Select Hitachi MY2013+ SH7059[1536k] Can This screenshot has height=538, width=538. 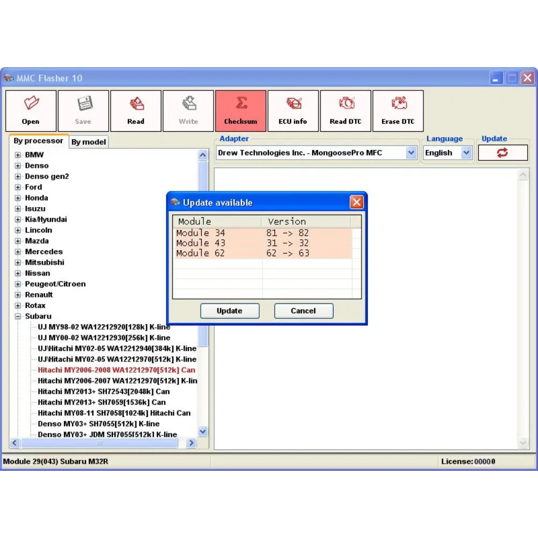tap(102, 402)
